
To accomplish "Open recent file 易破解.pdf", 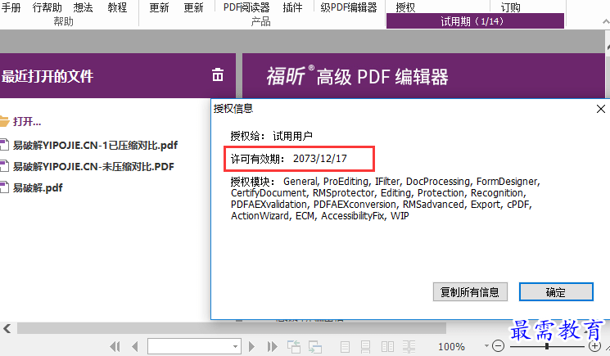I will 38,188.
